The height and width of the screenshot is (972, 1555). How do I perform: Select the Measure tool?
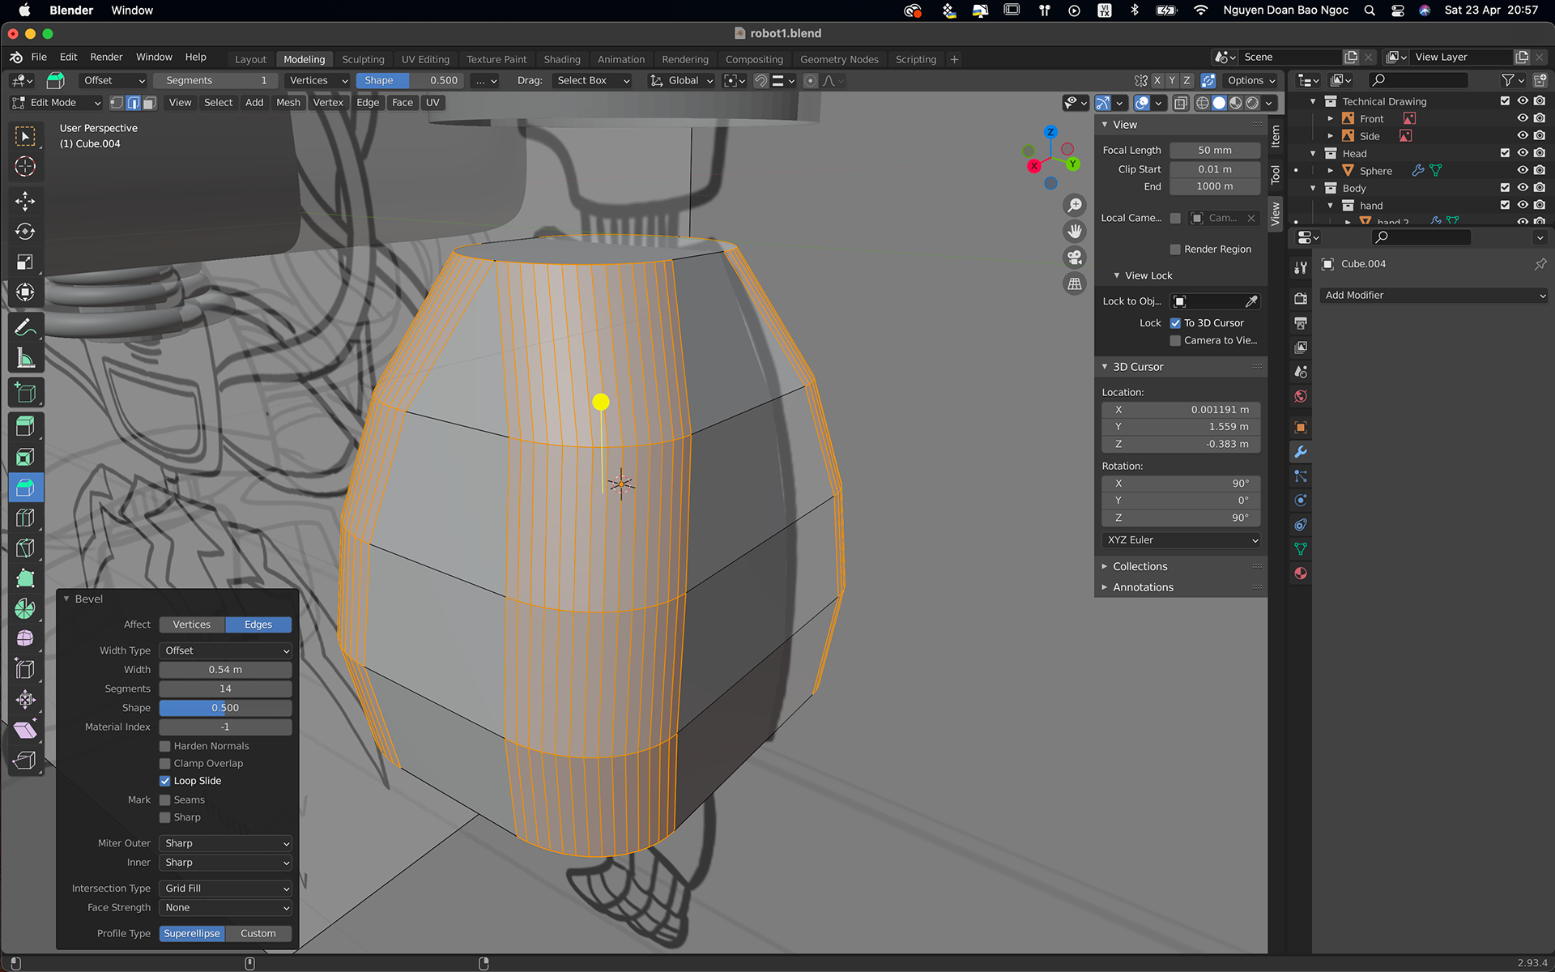[25, 358]
